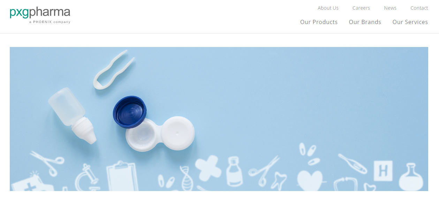Click the blue bottle cap in photo
Image resolution: width=439 pixels, height=198 pixels.
(x=130, y=112)
